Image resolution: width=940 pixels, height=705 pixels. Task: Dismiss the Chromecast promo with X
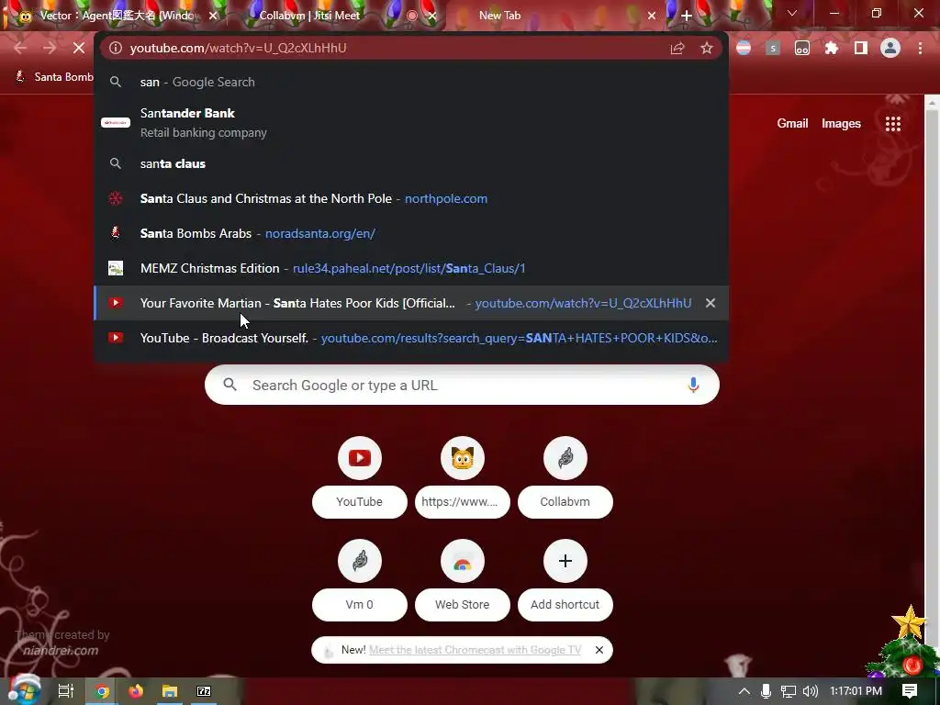pyautogui.click(x=599, y=650)
